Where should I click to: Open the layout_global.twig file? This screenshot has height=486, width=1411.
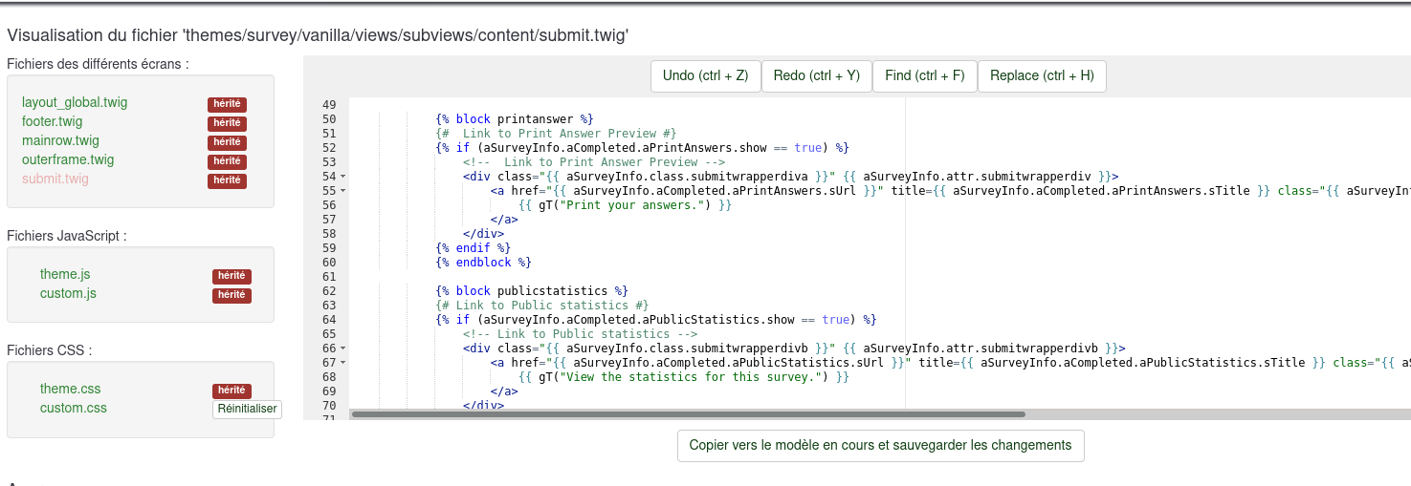tap(75, 102)
